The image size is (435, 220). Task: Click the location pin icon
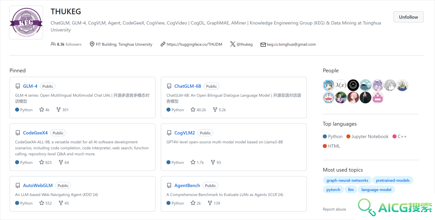coord(92,44)
